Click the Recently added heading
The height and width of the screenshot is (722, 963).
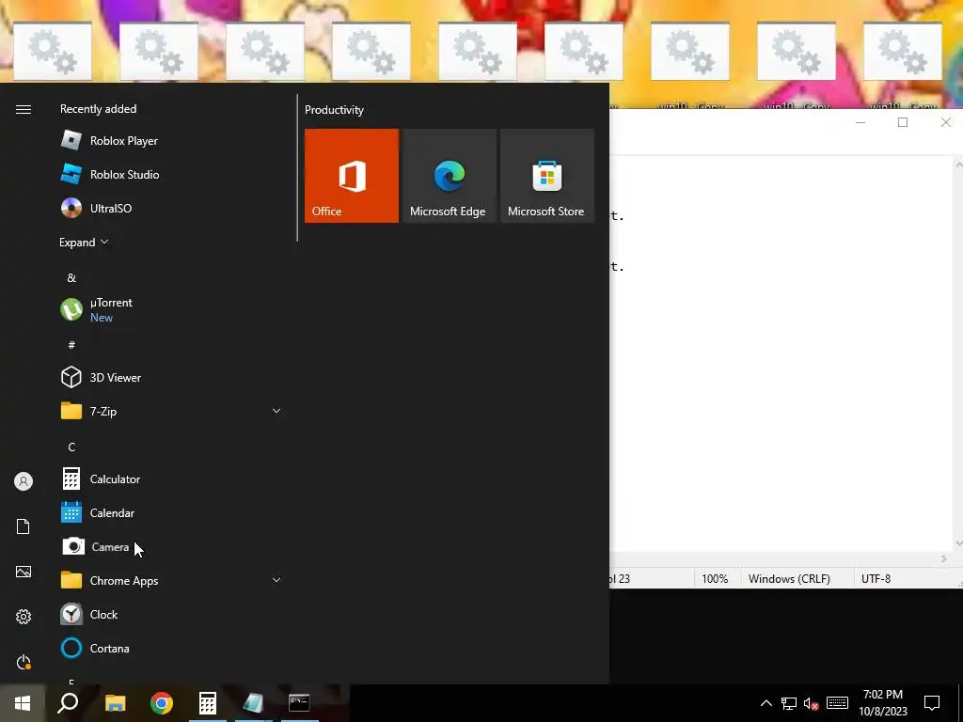(98, 109)
